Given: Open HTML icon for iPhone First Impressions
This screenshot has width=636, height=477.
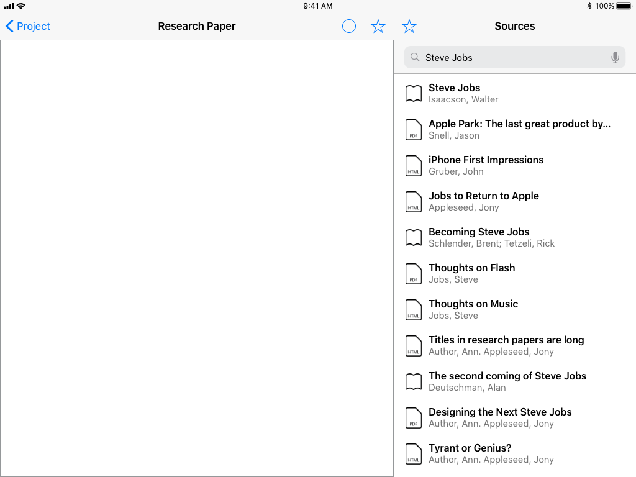Looking at the screenshot, I should pyautogui.click(x=413, y=165).
